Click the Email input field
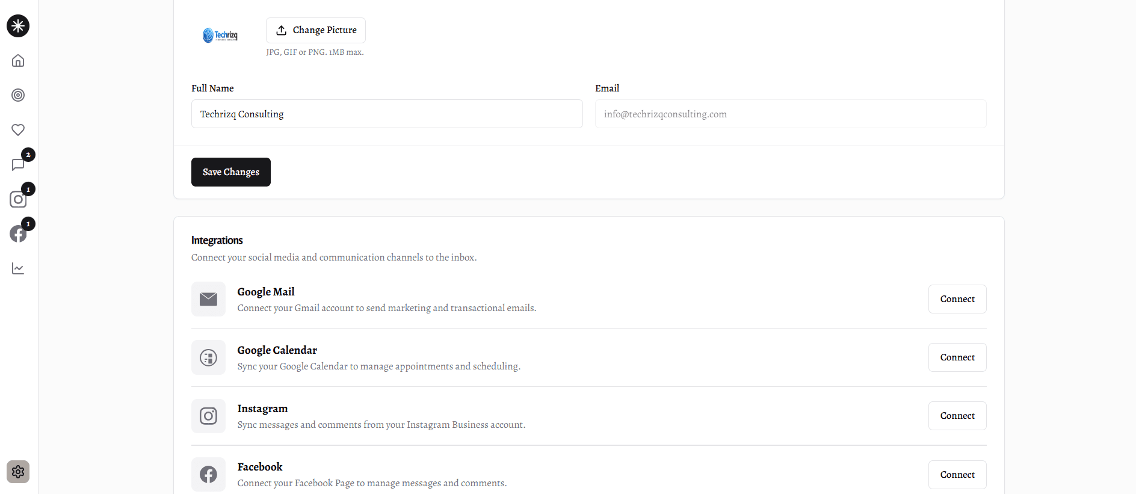The height and width of the screenshot is (494, 1136). 791,114
